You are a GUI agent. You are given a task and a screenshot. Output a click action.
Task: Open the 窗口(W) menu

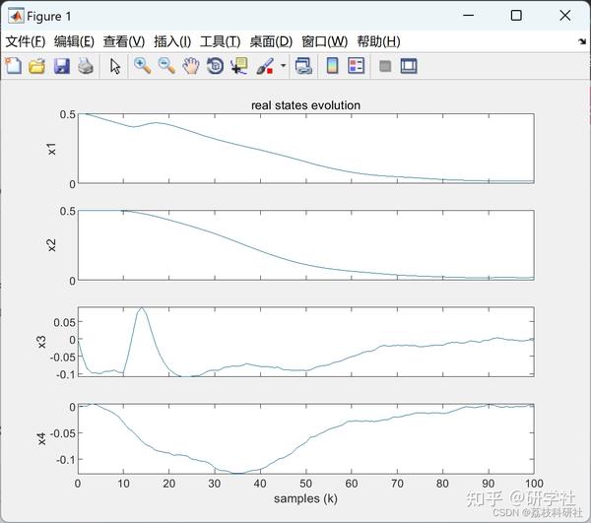pyautogui.click(x=324, y=41)
